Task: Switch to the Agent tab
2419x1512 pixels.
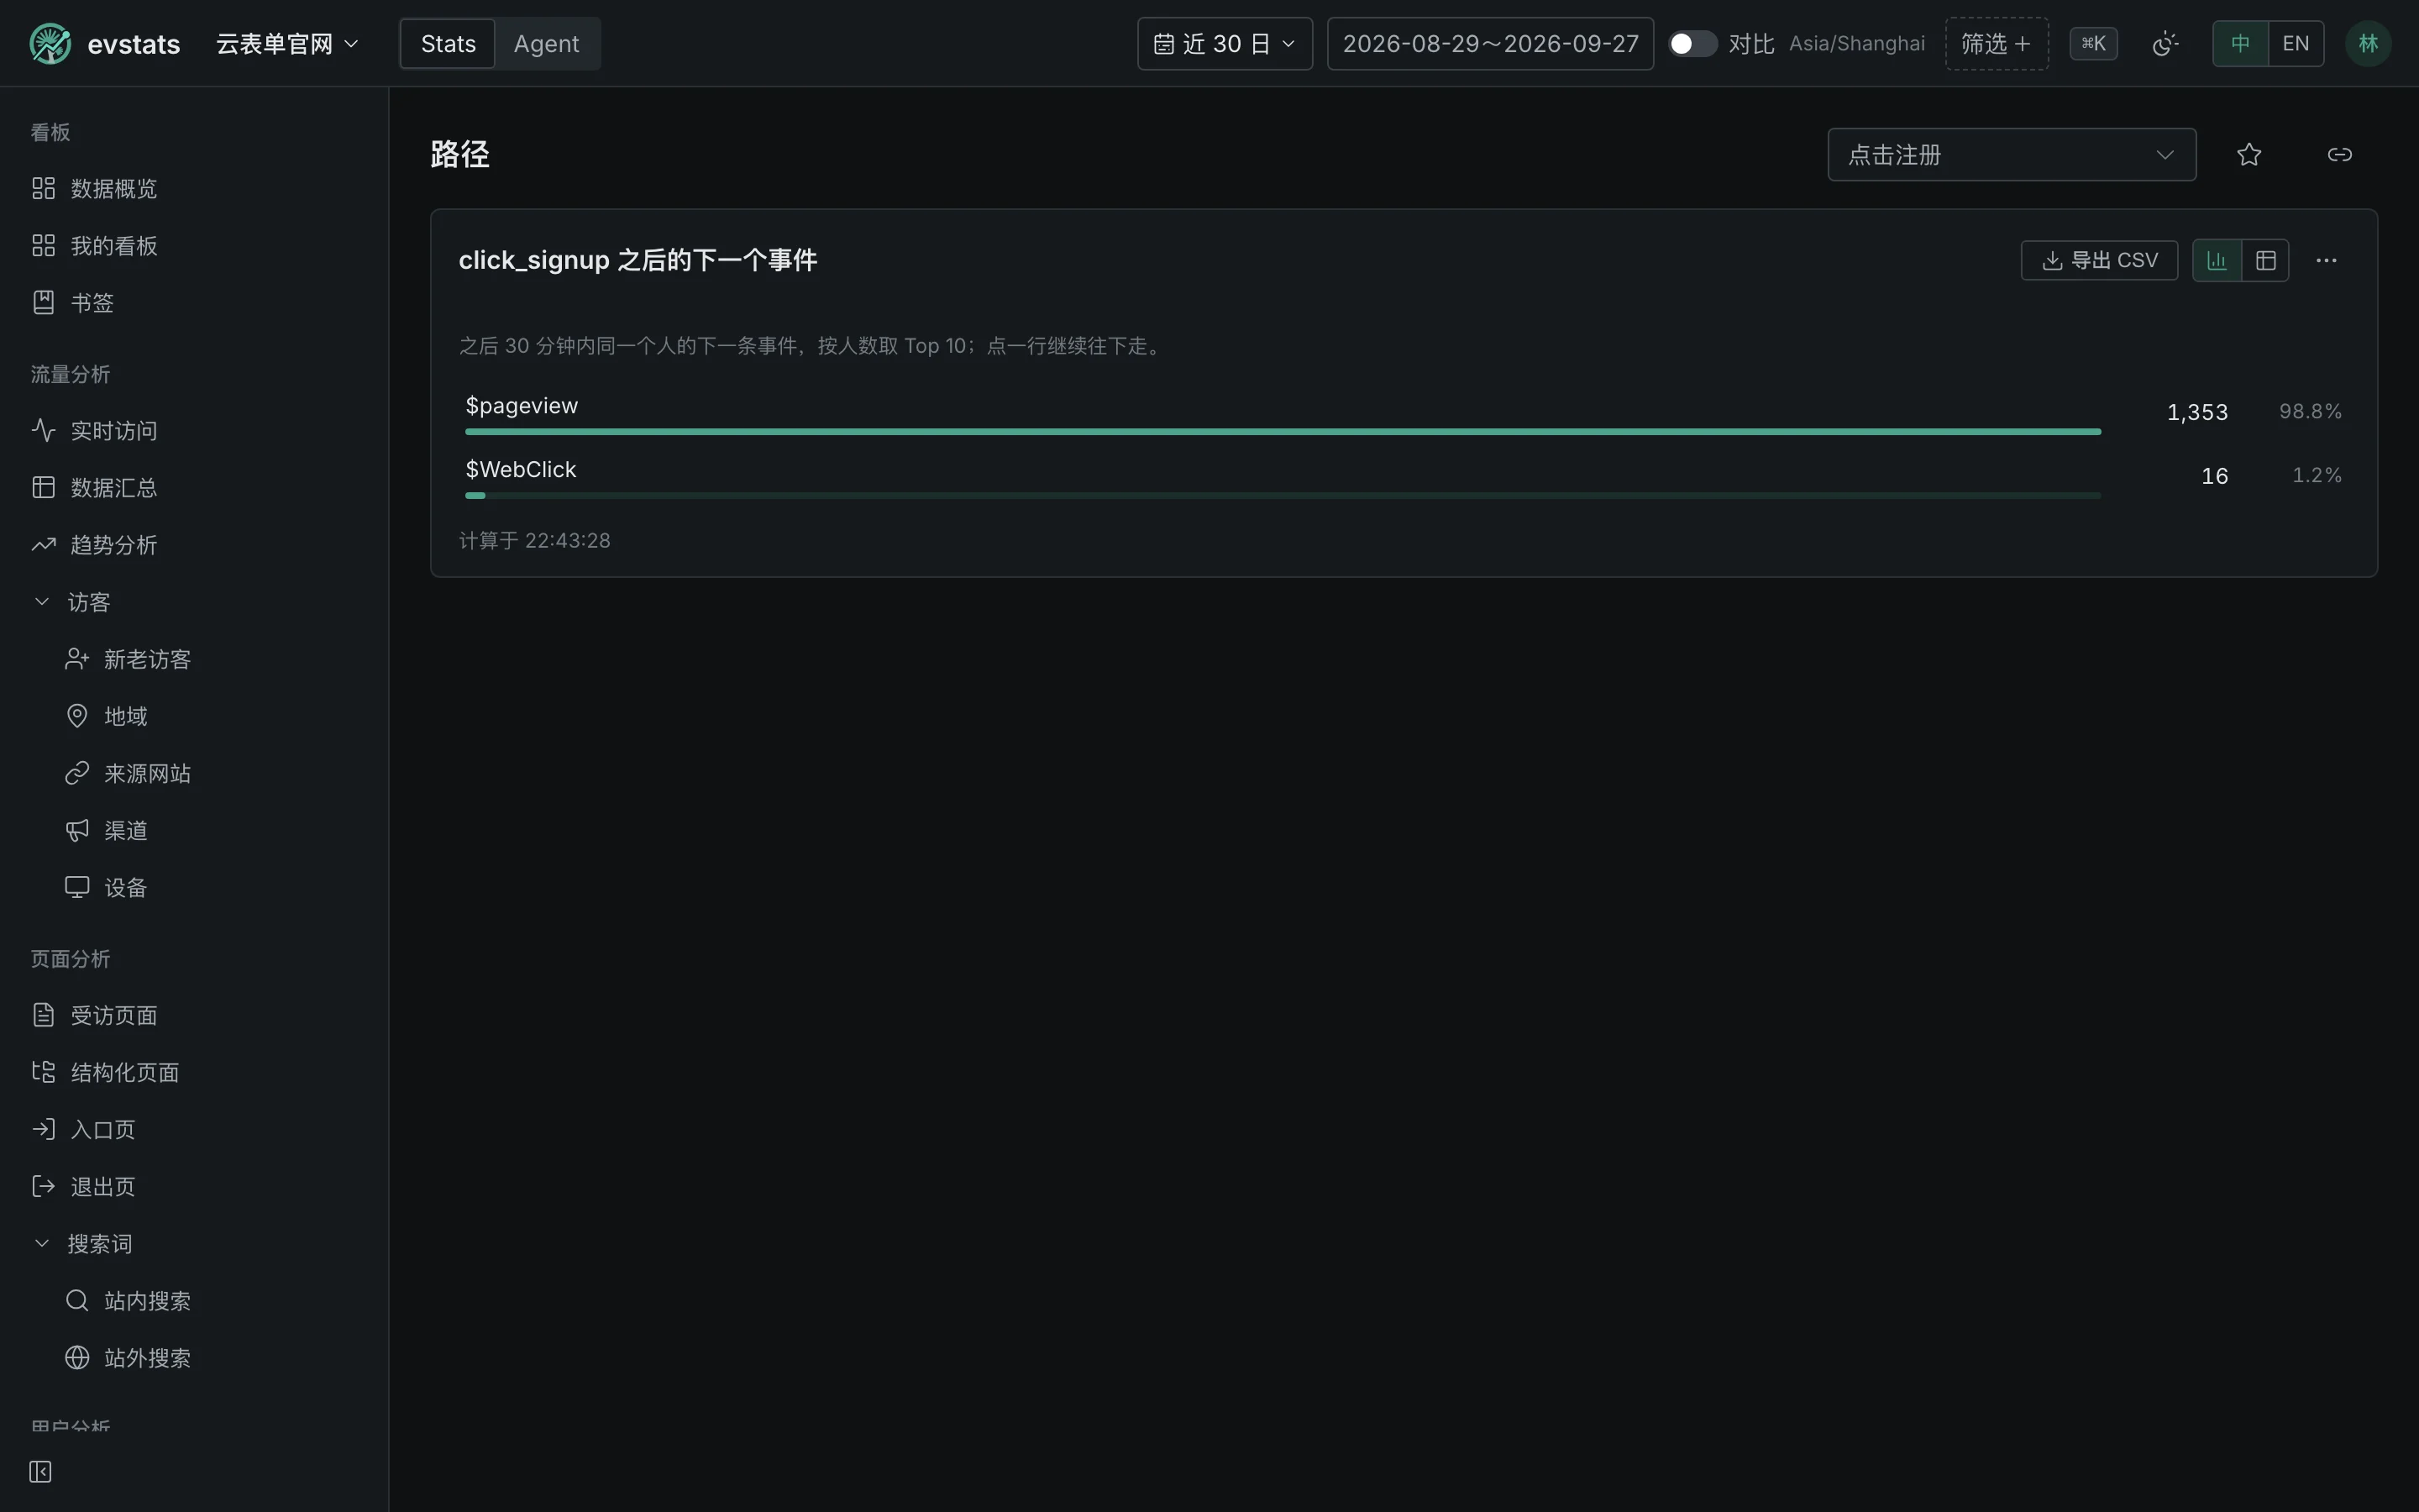Action: [x=546, y=44]
